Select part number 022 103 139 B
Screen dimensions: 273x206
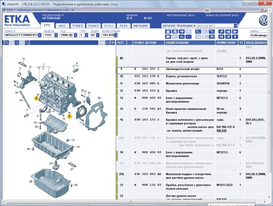(147, 76)
